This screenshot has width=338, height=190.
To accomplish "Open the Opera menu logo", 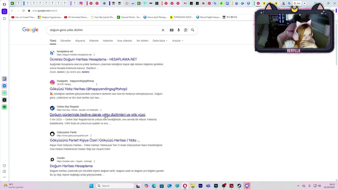I will (4, 4).
